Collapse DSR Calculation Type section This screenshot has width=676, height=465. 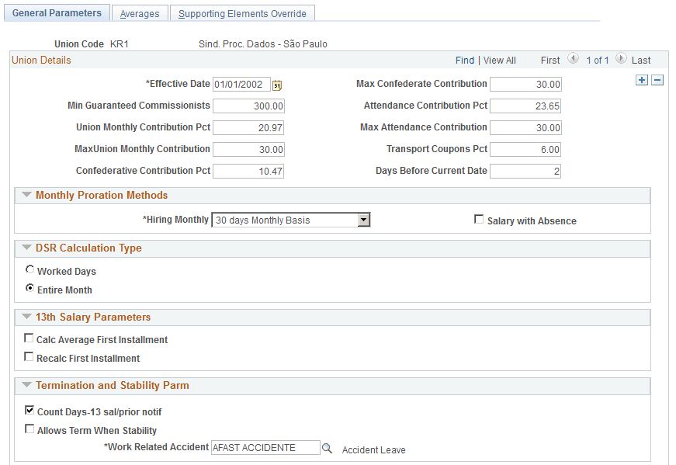(x=26, y=248)
